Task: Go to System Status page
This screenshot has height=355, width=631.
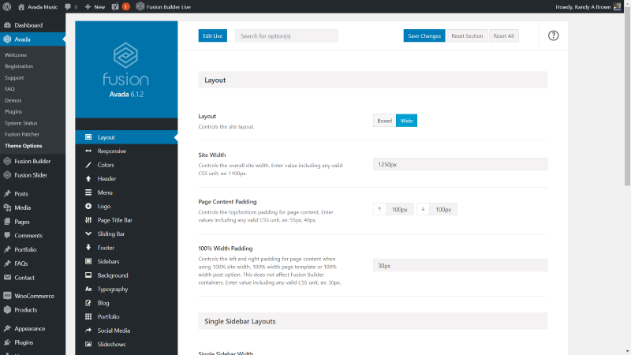Action: coord(21,123)
